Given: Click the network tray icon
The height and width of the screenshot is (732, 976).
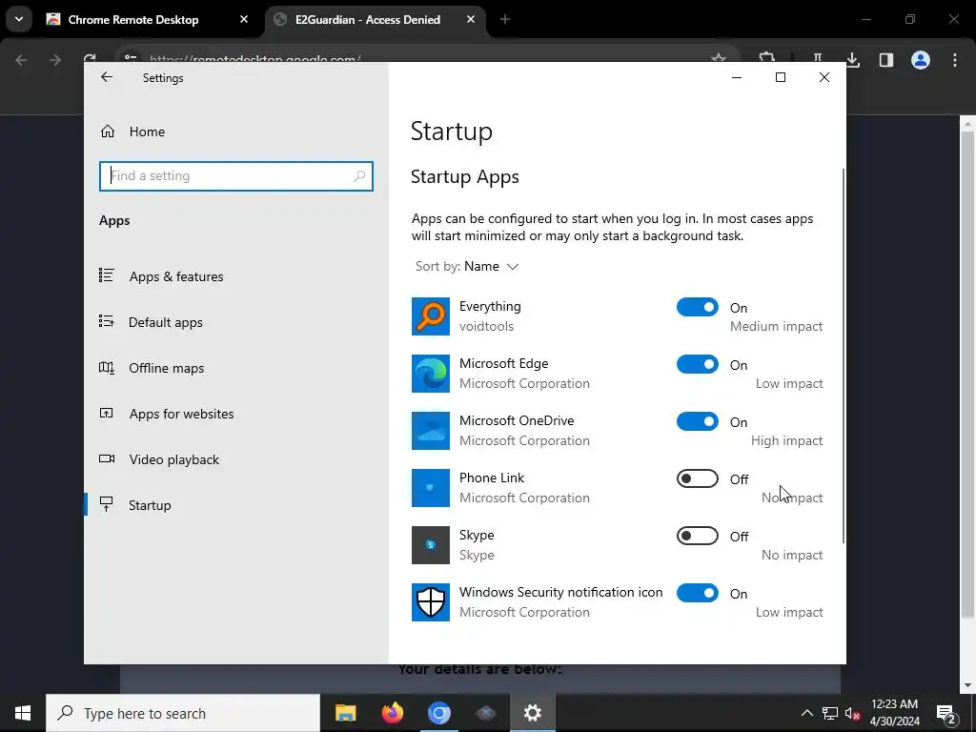Looking at the screenshot, I should click(830, 713).
